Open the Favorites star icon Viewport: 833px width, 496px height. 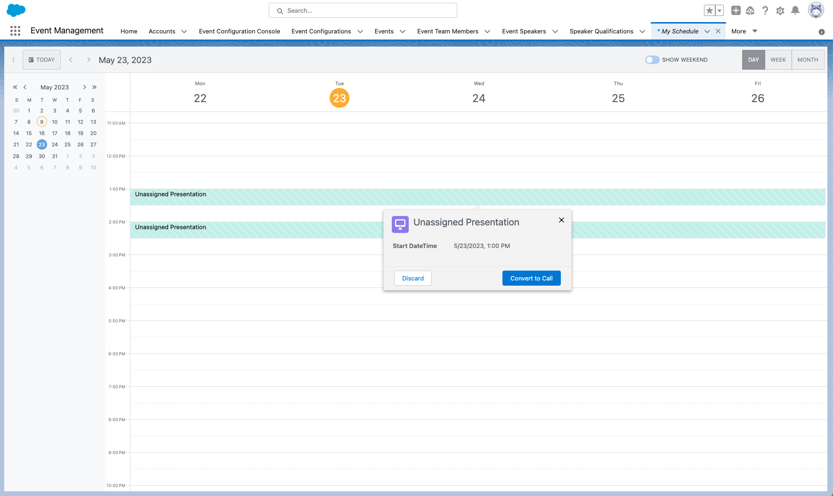click(x=709, y=10)
